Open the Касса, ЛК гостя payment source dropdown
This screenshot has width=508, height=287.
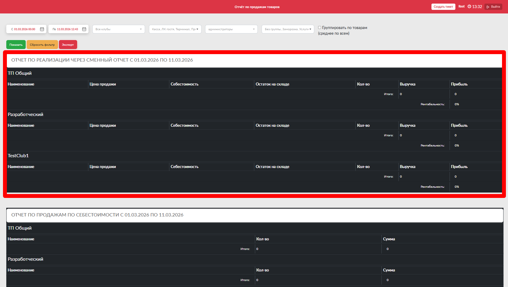click(175, 29)
